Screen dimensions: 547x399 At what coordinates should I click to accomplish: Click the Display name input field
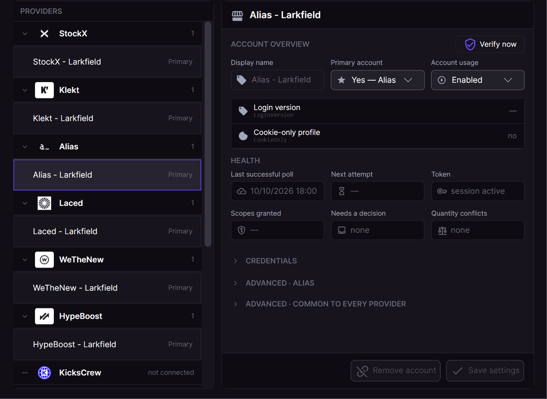pyautogui.click(x=278, y=80)
